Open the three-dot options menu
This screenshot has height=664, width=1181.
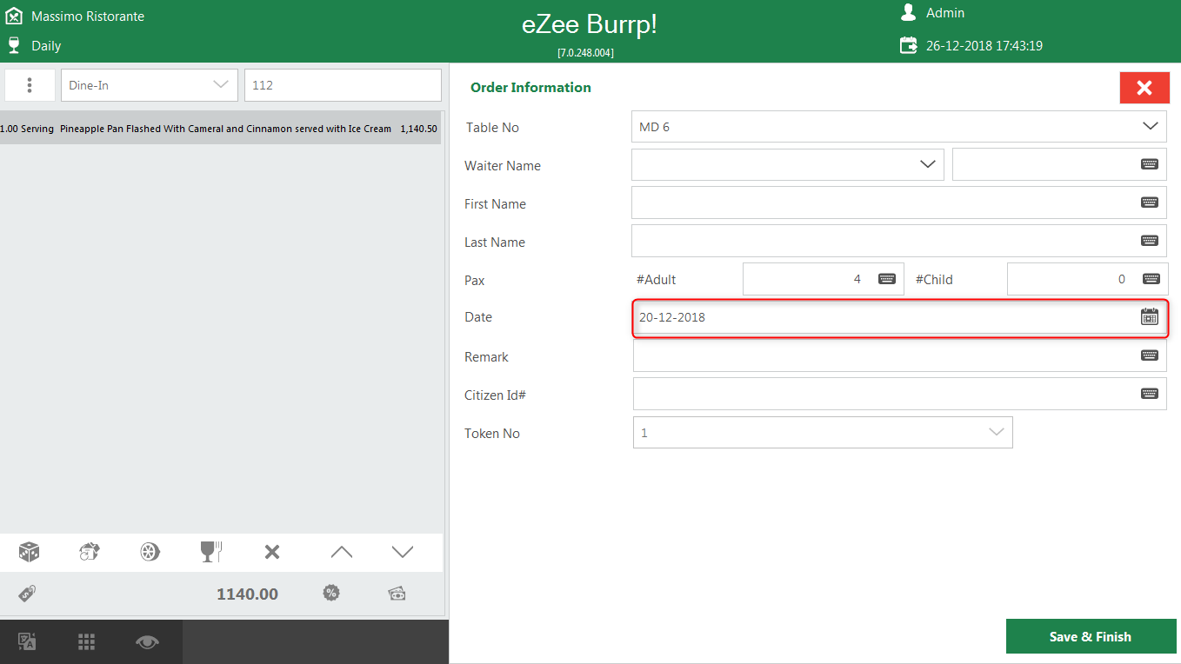point(30,85)
